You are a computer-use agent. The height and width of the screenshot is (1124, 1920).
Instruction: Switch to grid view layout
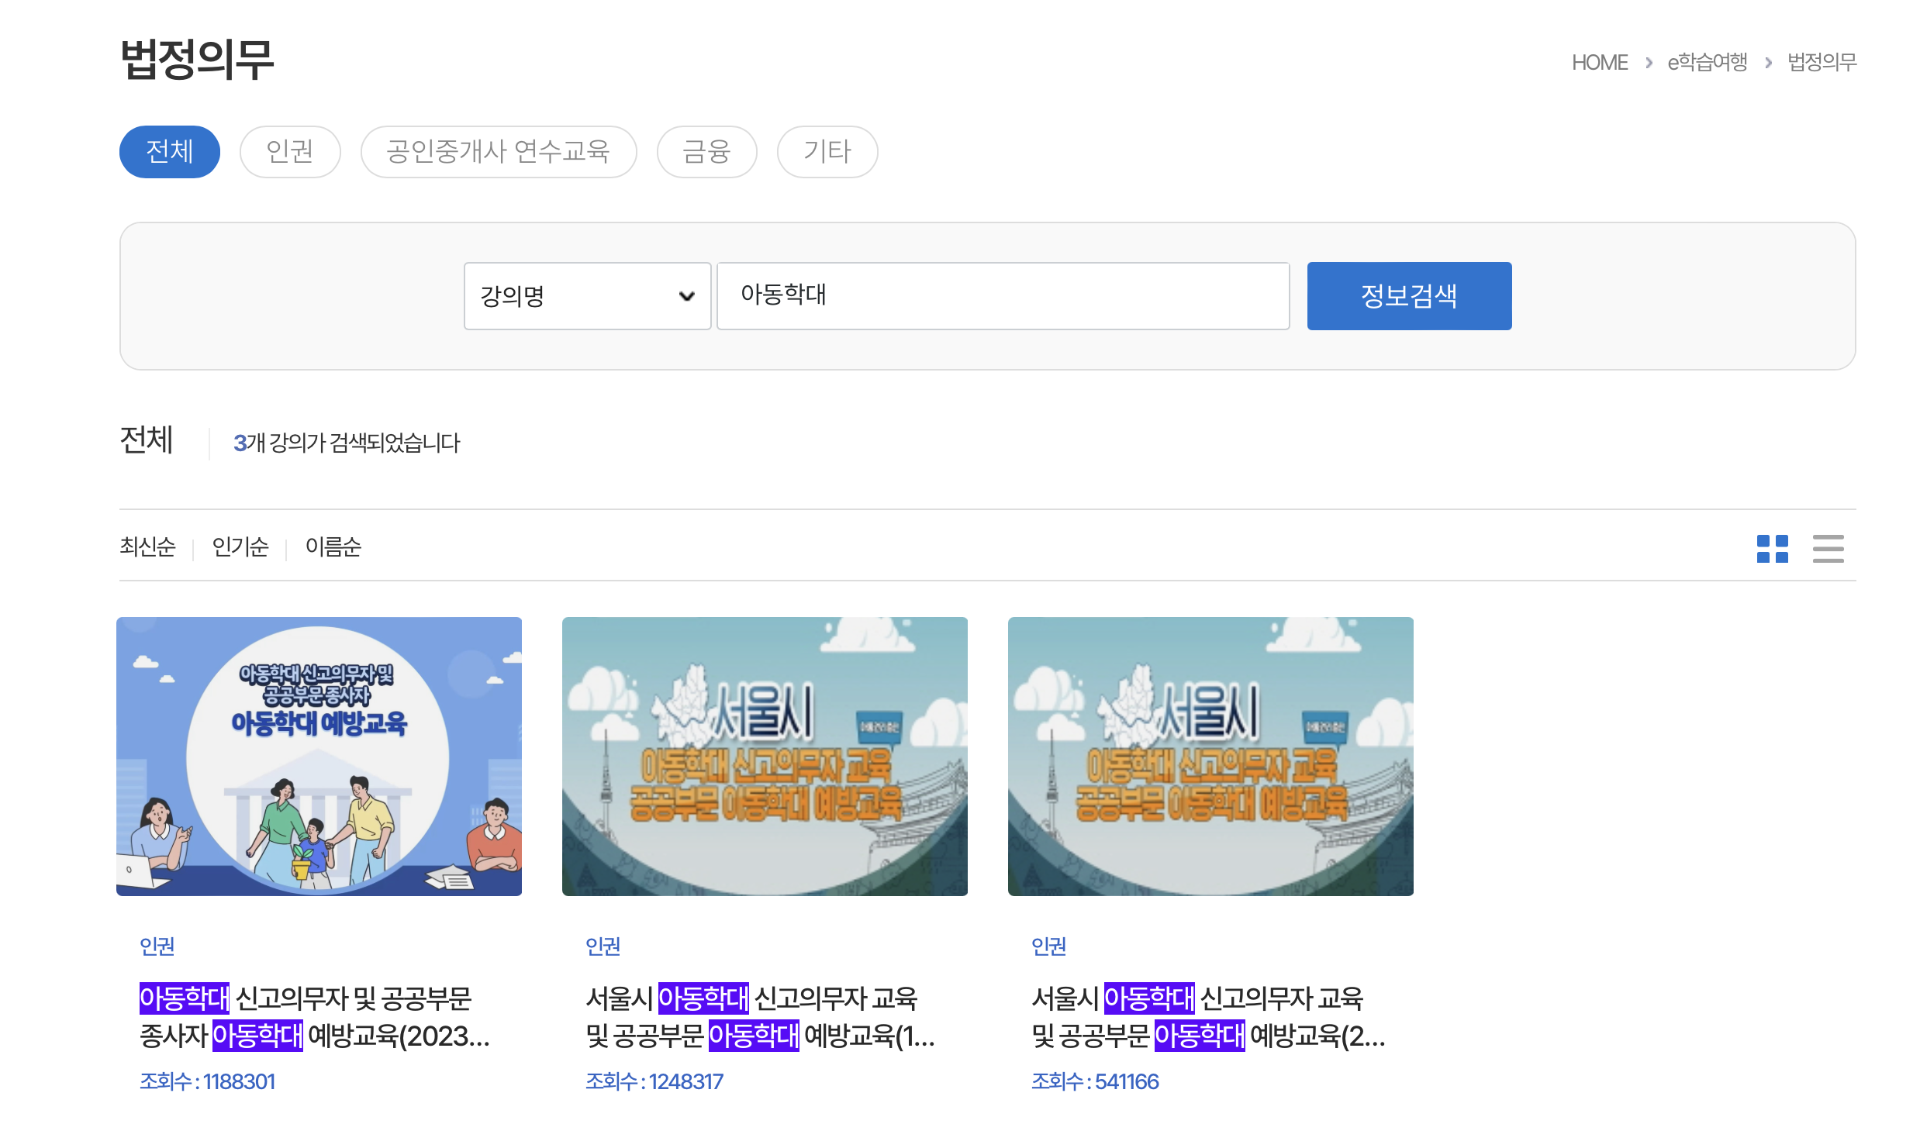1773,548
